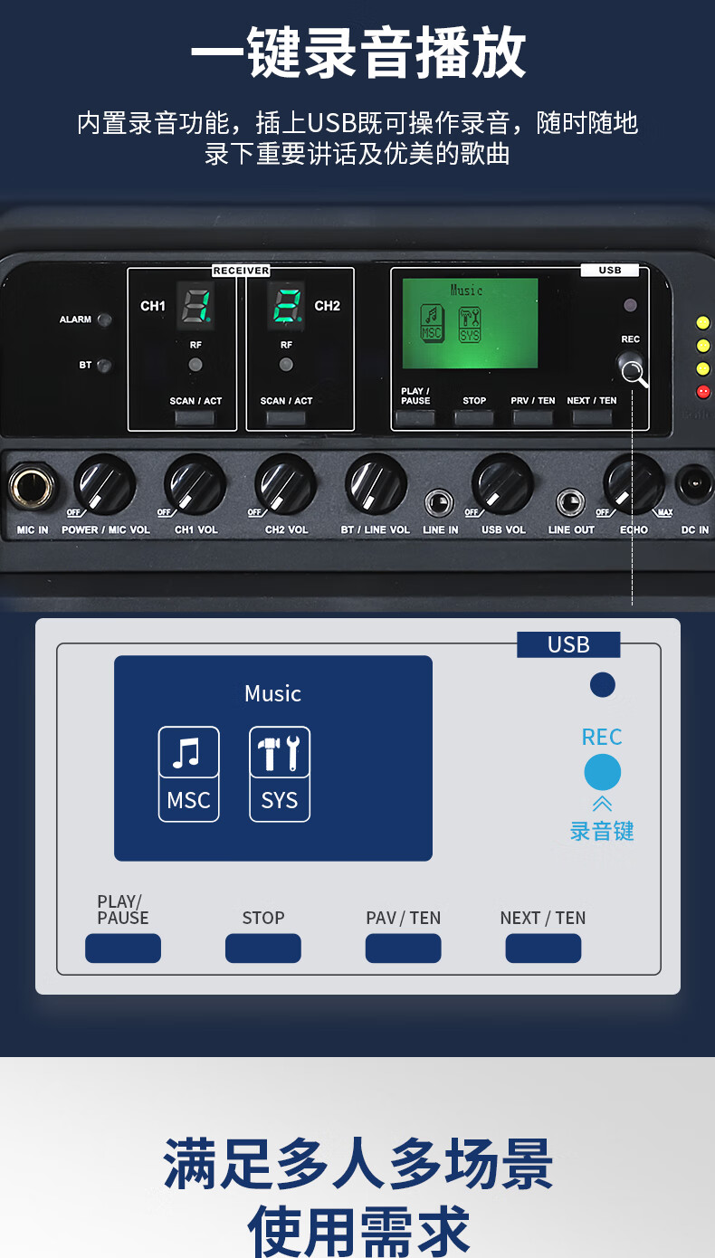Image resolution: width=715 pixels, height=1258 pixels.
Task: Click the SYS tools icon in the blue diagram
Action: 280,773
